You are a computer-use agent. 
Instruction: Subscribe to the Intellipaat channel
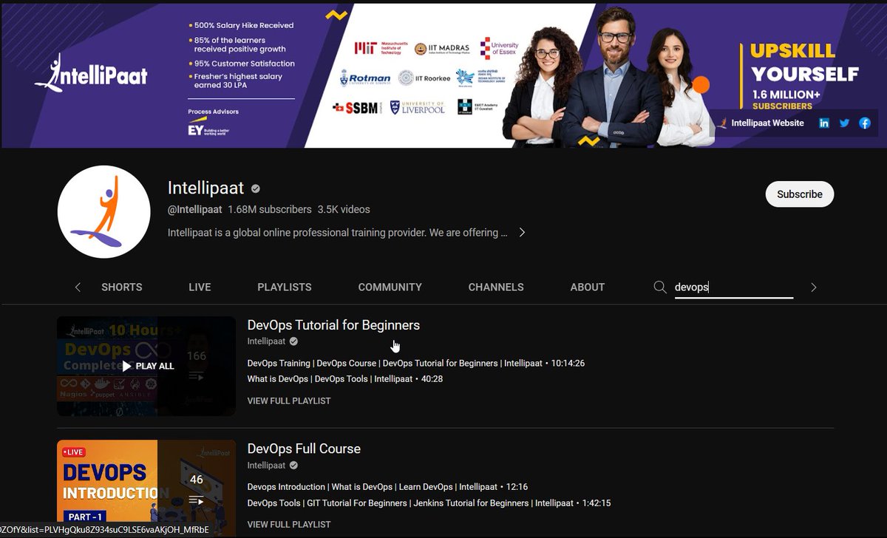tap(800, 194)
